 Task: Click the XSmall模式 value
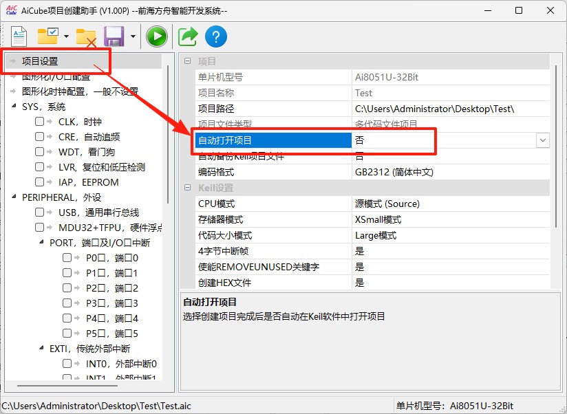(378, 219)
